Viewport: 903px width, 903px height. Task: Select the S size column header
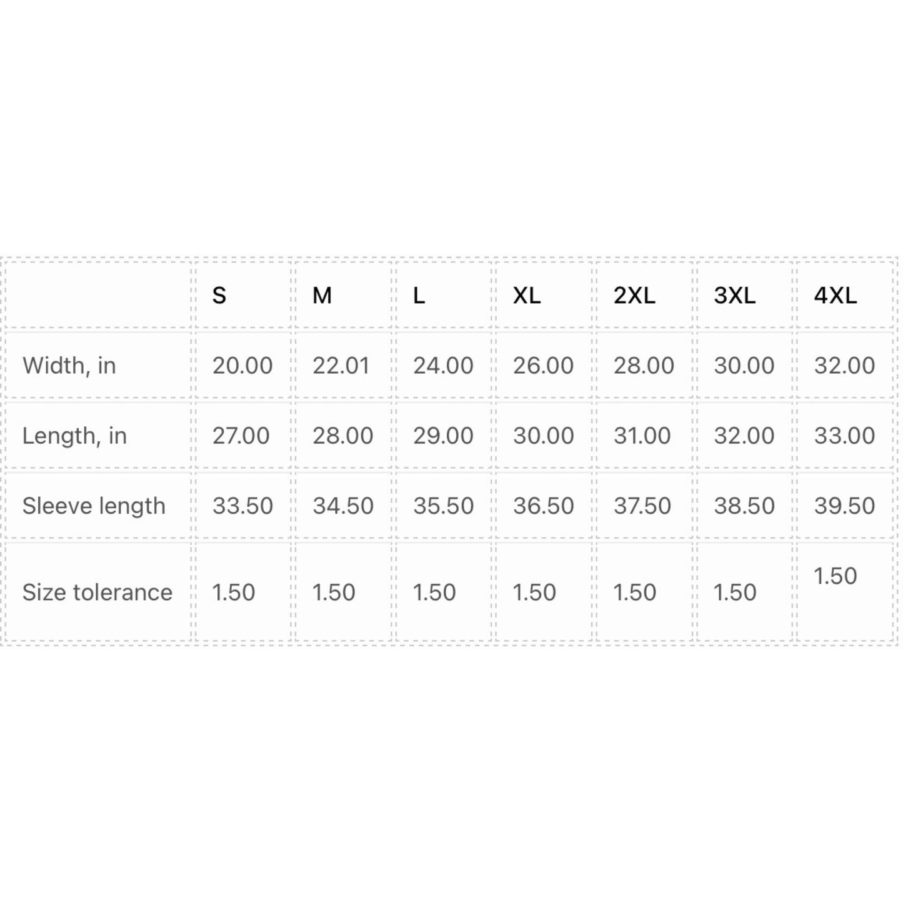[219, 295]
